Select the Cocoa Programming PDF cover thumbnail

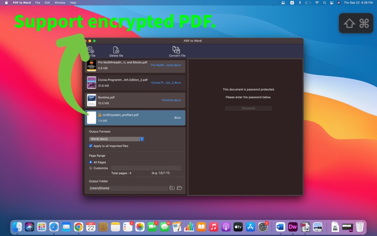tap(91, 83)
